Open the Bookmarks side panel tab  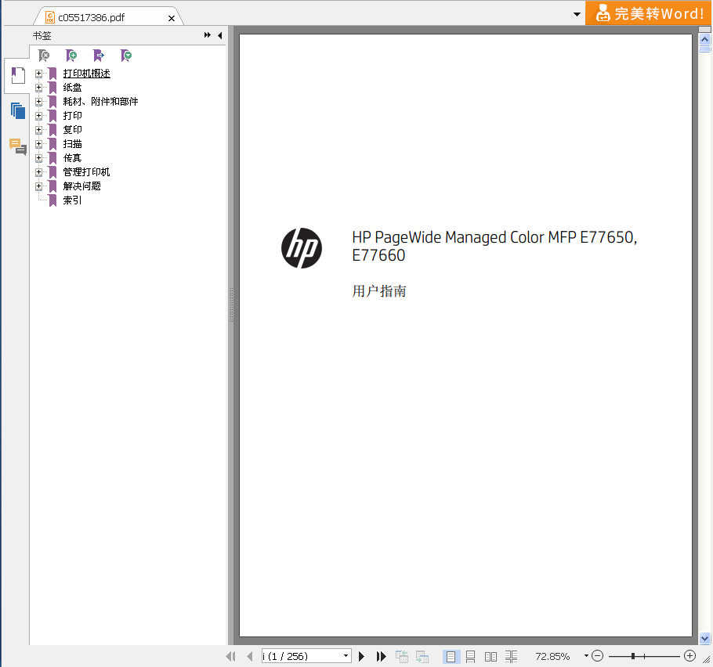coord(18,75)
